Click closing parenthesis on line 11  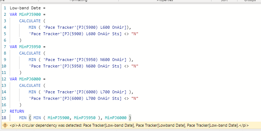(x=21, y=72)
